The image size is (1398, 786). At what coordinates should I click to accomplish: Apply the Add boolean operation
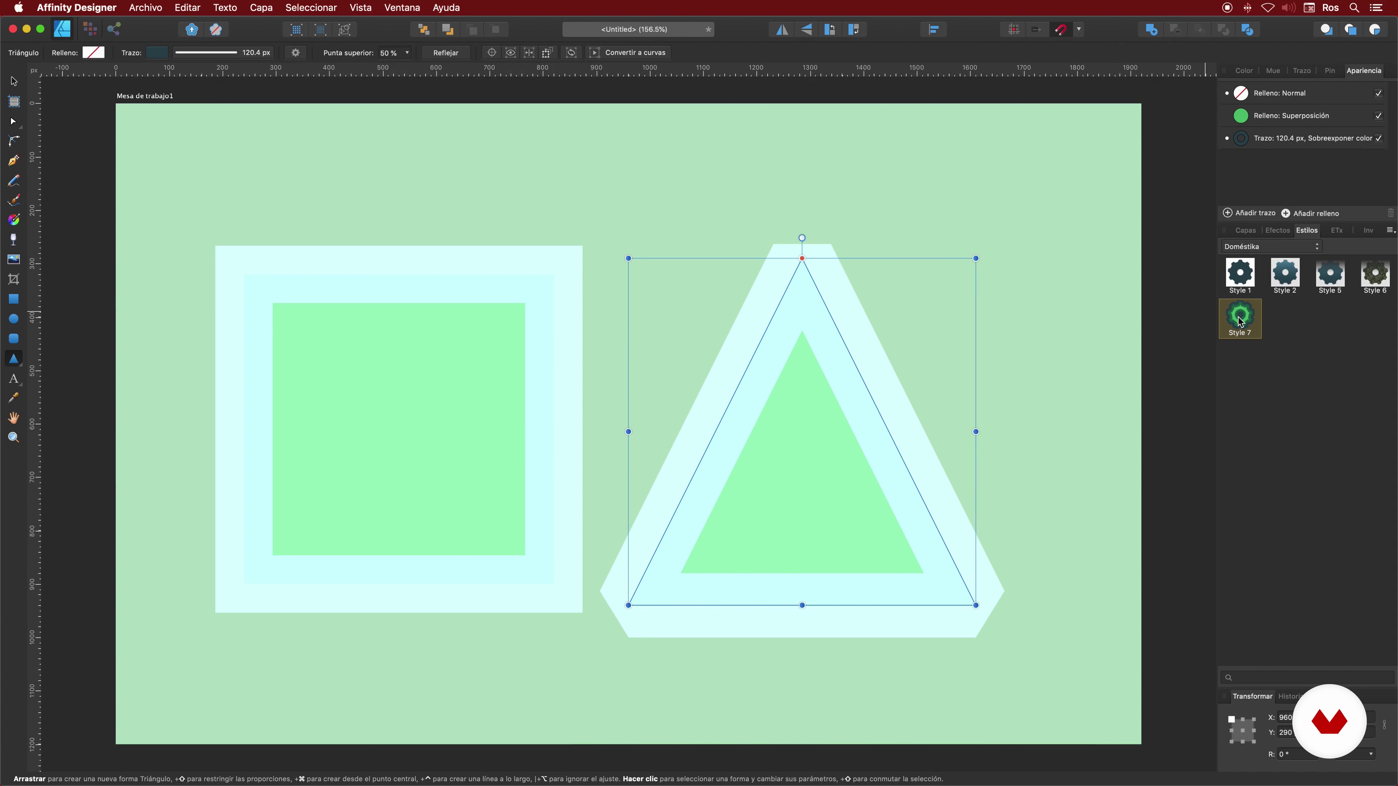click(1152, 29)
